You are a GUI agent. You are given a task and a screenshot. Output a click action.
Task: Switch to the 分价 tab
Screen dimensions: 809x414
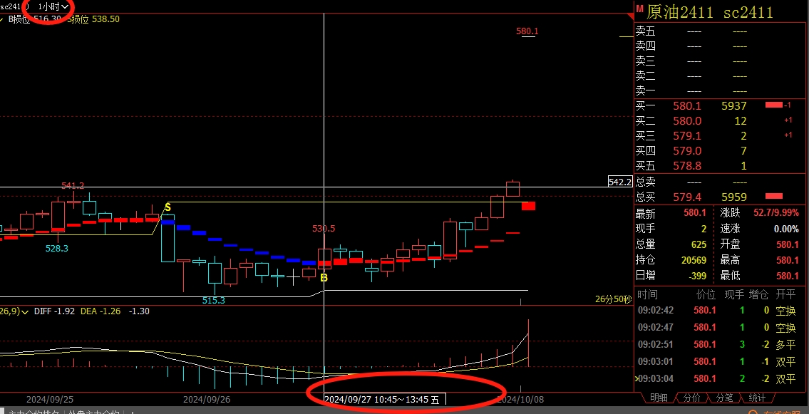click(x=691, y=398)
